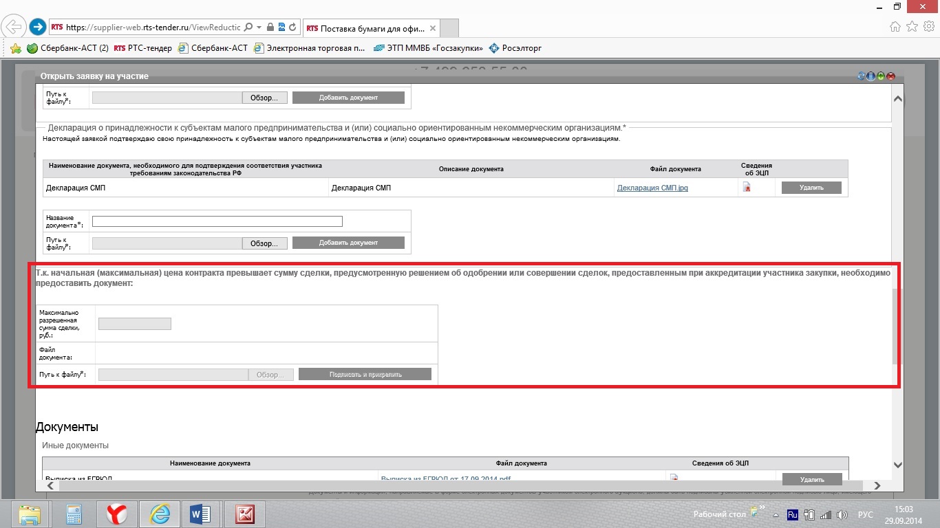Click the dialog scrollbar down arrow

click(897, 465)
